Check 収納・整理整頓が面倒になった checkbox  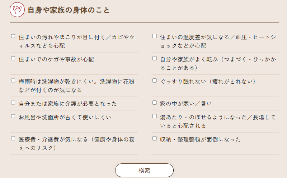pos(155,138)
